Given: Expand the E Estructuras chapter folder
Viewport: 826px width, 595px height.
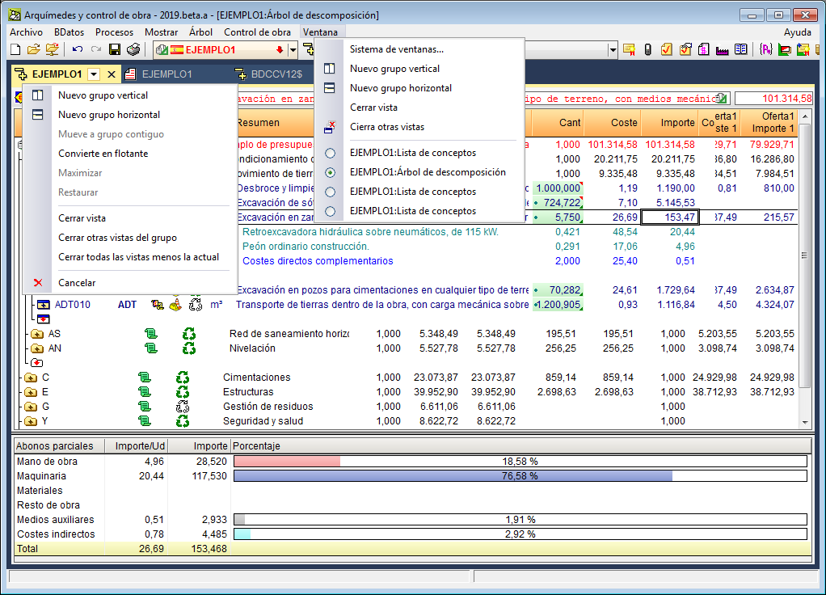Looking at the screenshot, I should [x=31, y=392].
